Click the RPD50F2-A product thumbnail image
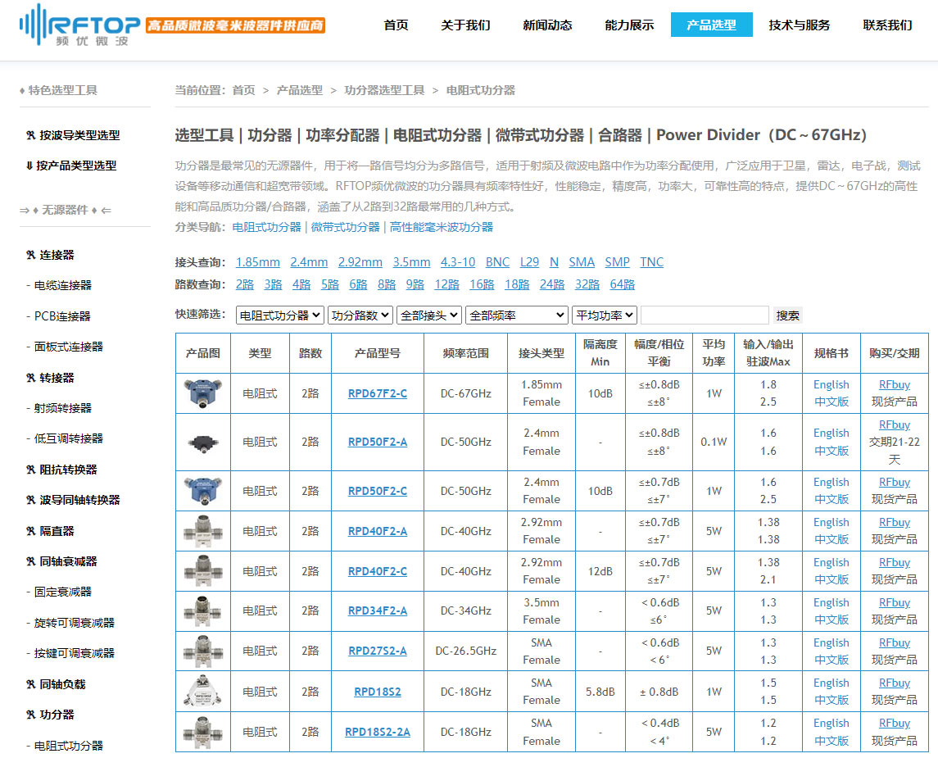 (x=202, y=443)
